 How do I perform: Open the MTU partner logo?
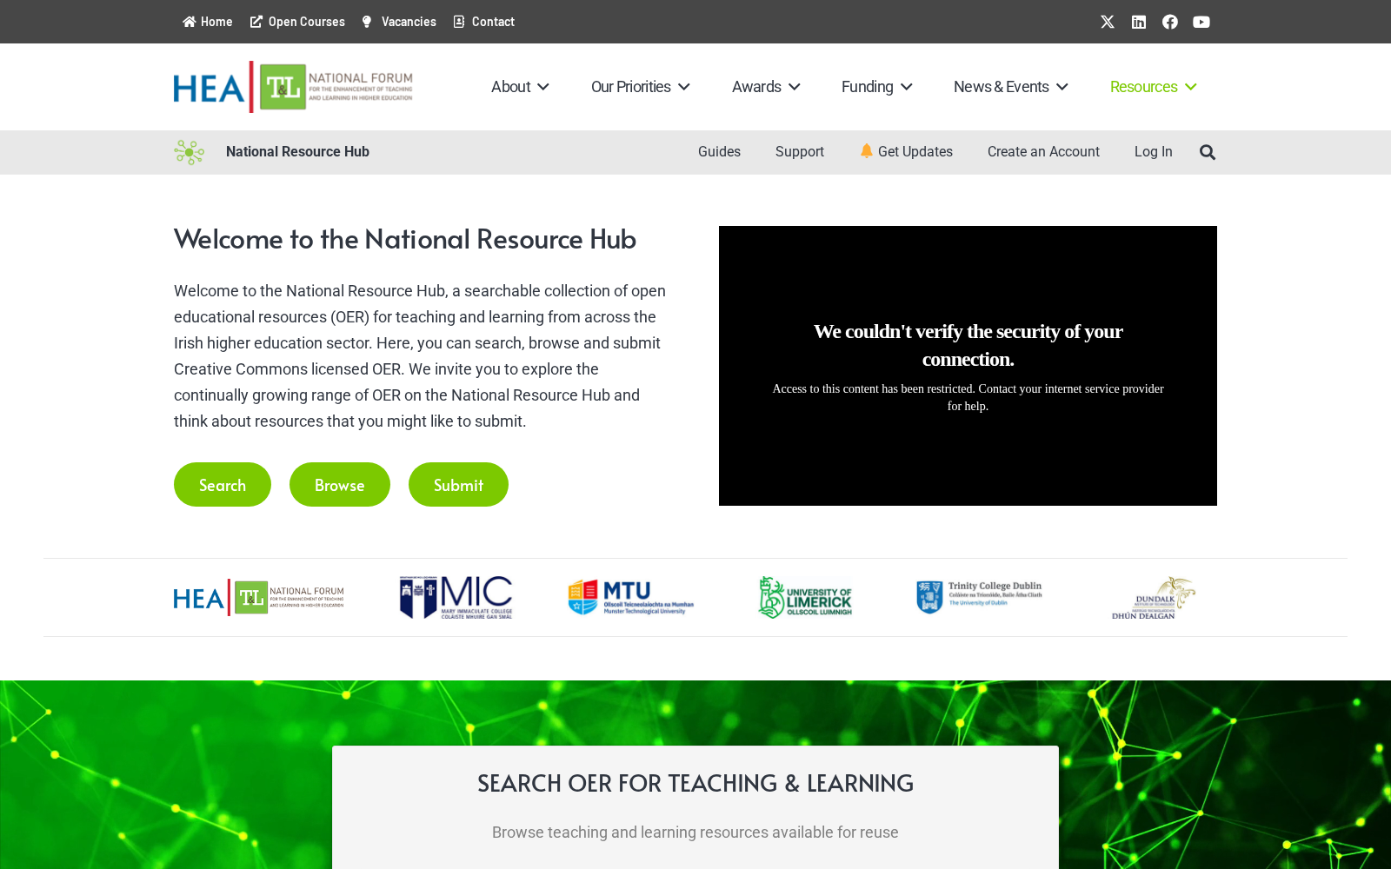point(631,597)
